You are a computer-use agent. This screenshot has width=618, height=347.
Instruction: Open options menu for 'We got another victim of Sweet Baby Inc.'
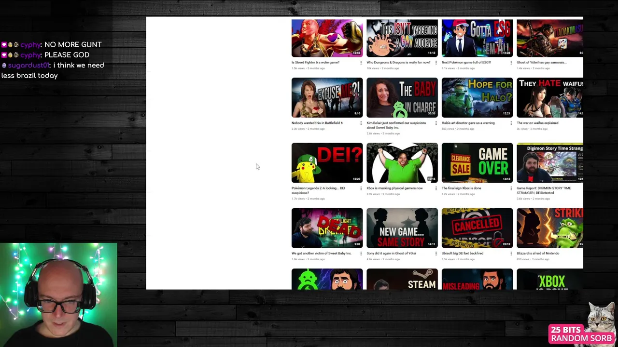(361, 254)
